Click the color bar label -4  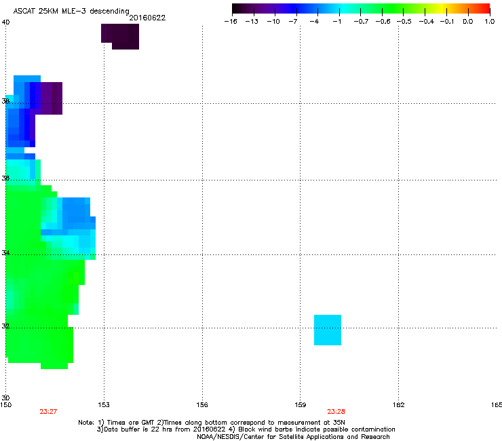coord(314,22)
